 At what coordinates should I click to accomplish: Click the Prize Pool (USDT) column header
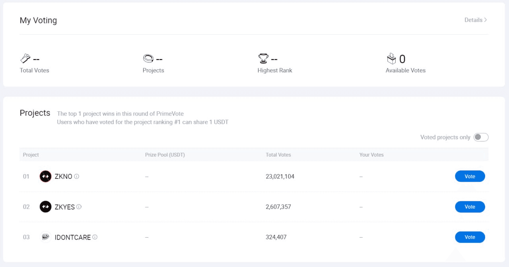(165, 155)
